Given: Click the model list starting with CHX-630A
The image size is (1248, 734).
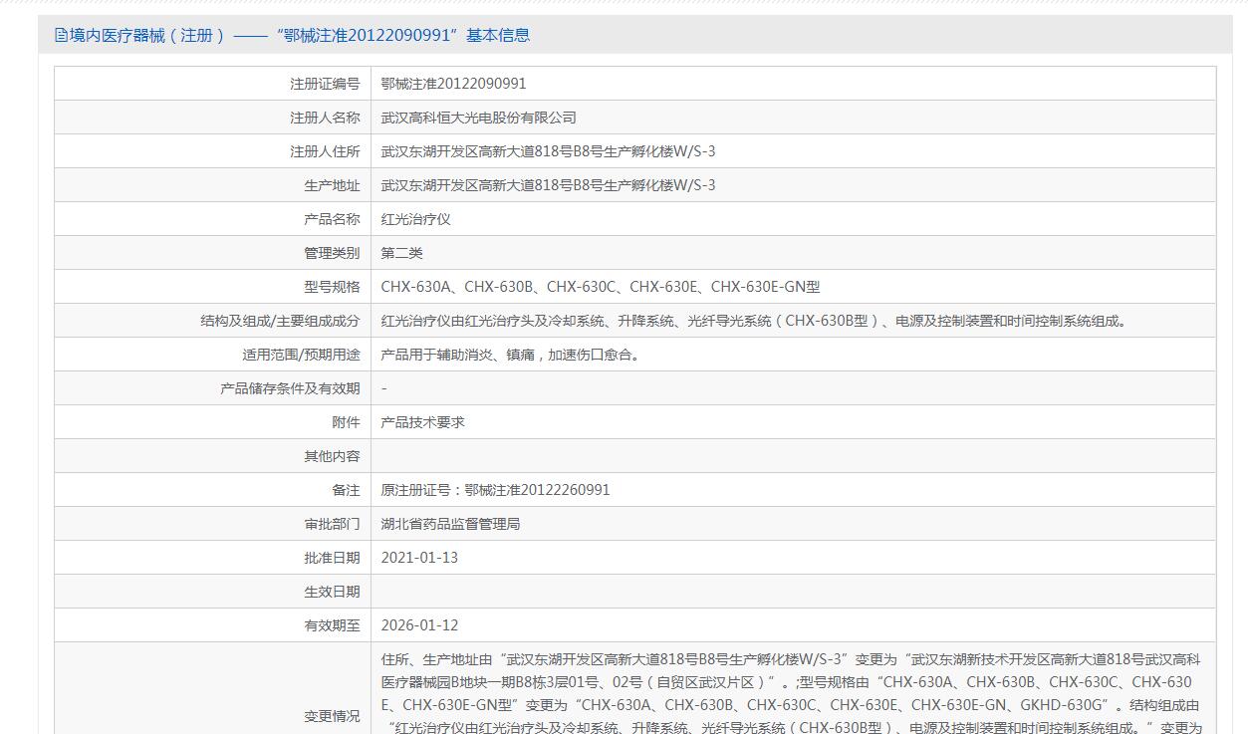Looking at the screenshot, I should (600, 287).
